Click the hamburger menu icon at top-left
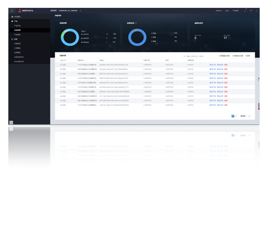268x252 pixels. [12, 11]
